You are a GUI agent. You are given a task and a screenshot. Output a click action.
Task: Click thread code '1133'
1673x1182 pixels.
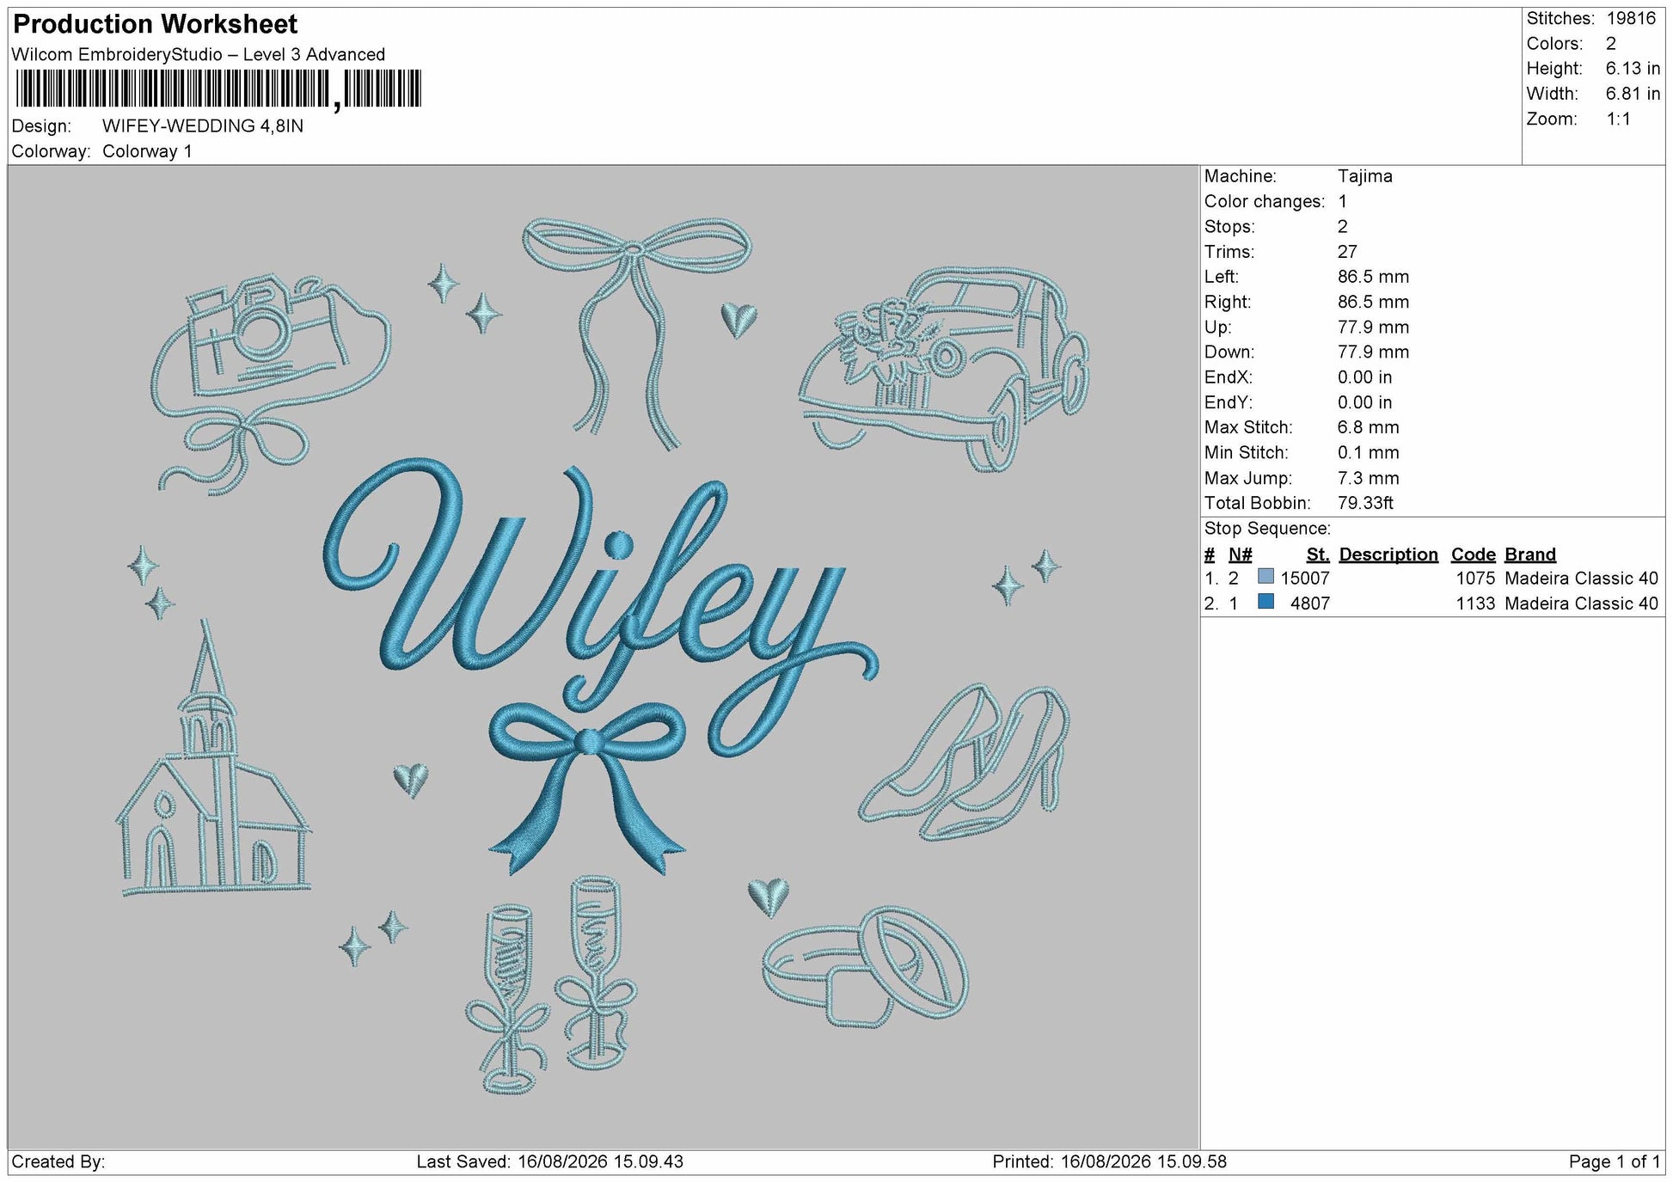(1475, 603)
